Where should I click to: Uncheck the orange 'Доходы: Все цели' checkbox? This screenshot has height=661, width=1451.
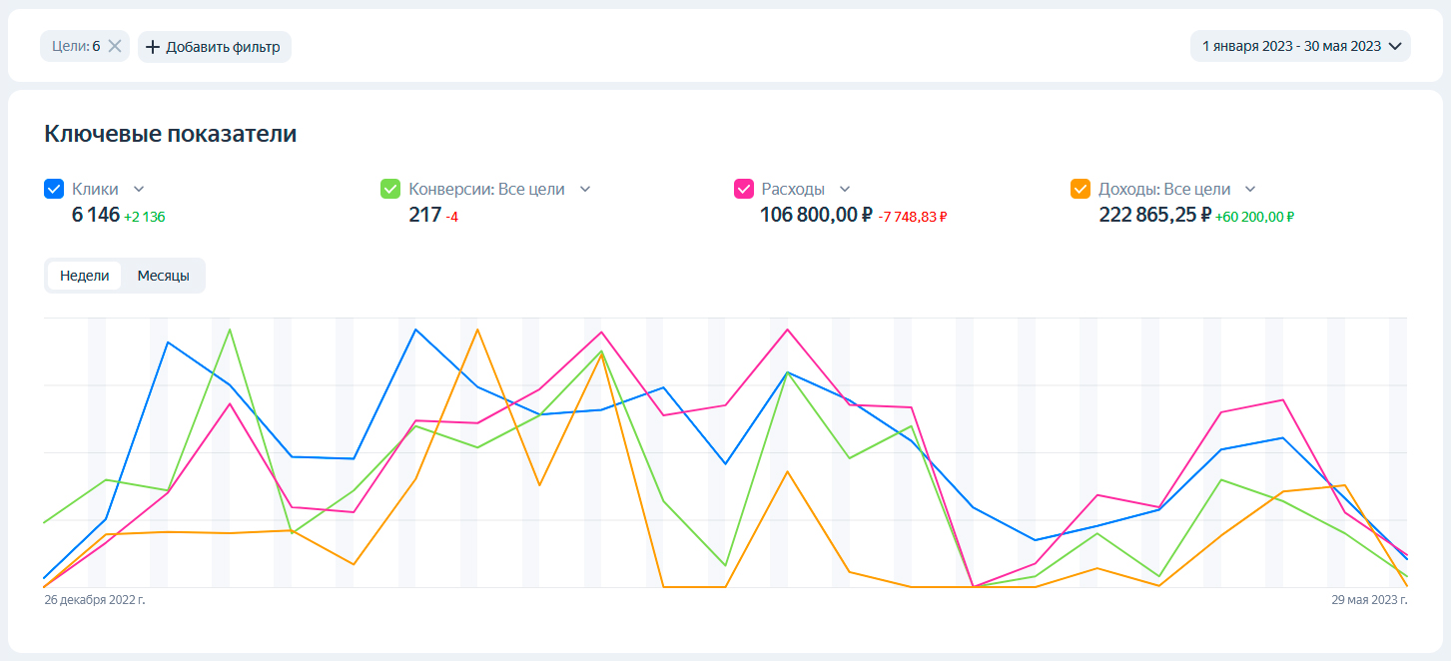click(1081, 189)
